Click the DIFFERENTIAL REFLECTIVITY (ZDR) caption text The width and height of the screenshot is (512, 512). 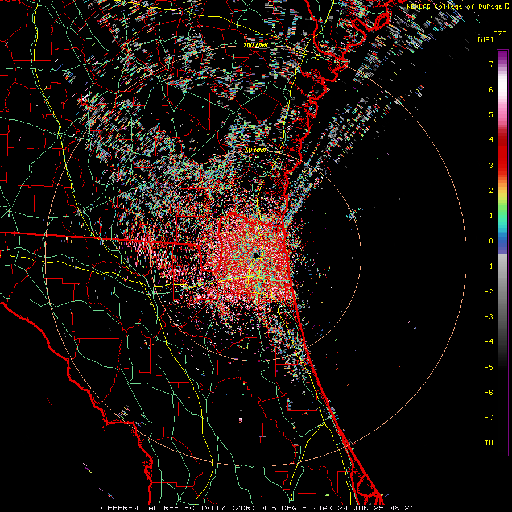[177, 508]
